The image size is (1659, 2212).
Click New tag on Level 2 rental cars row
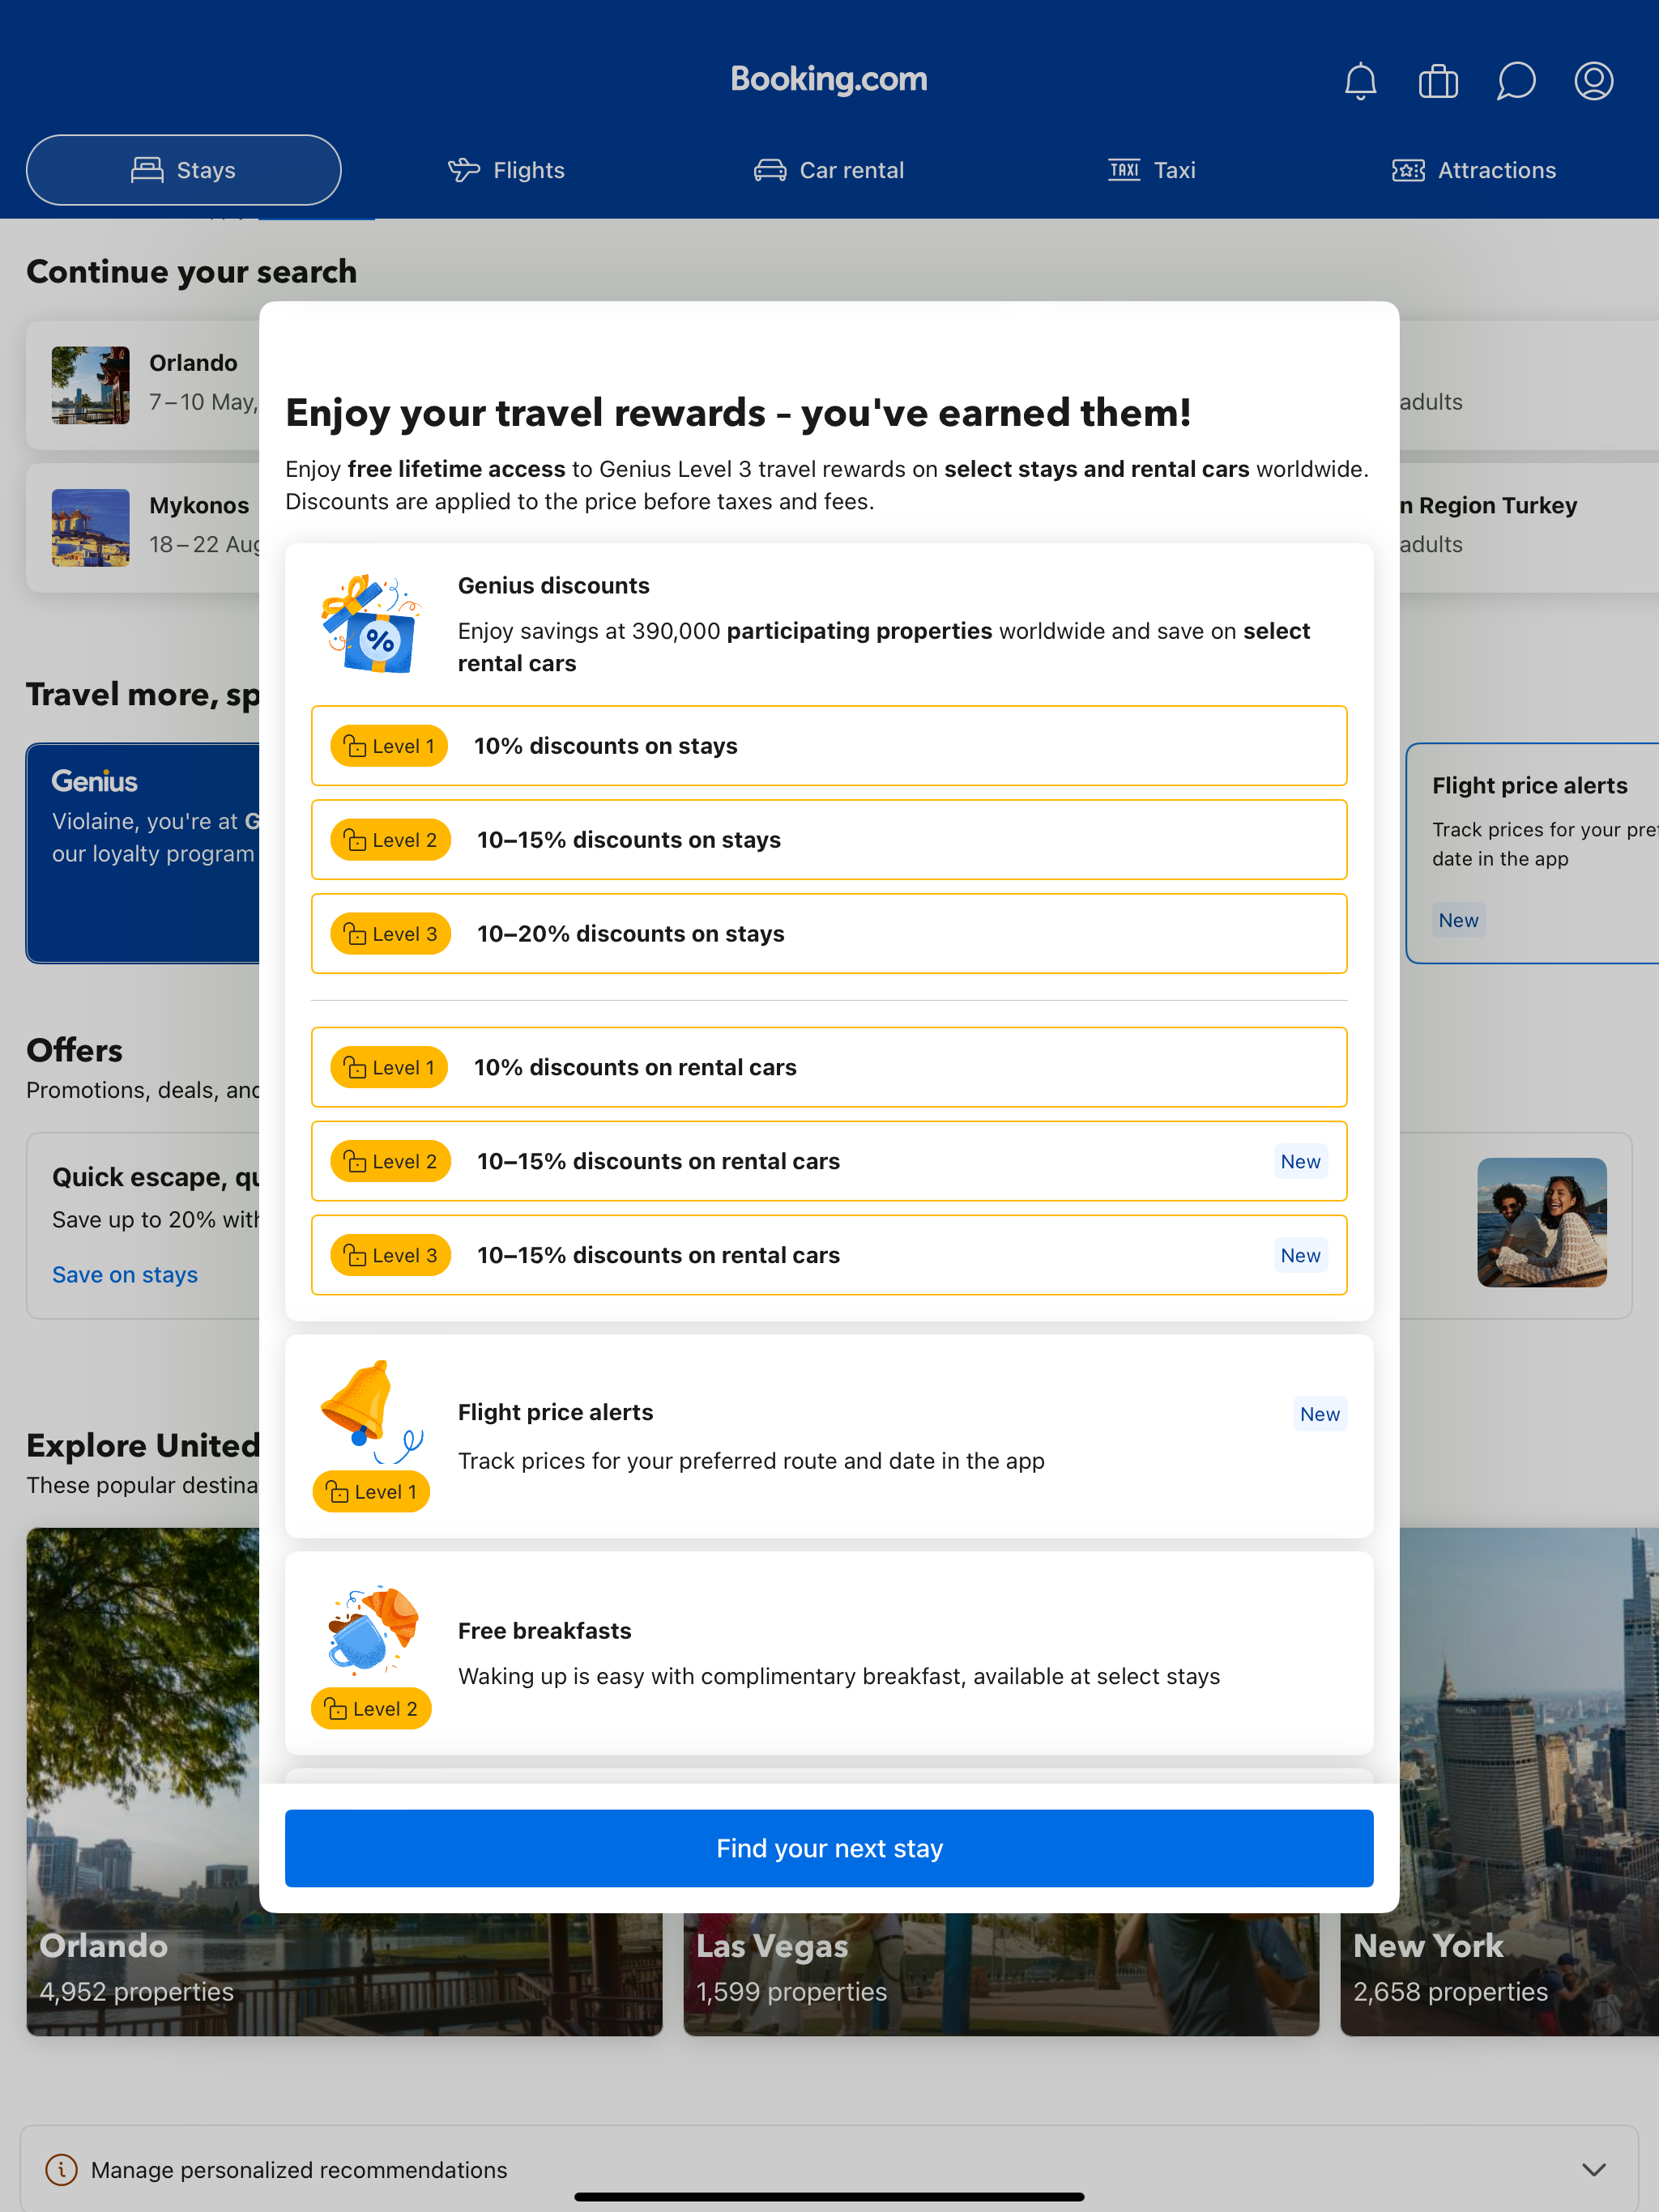click(x=1300, y=1161)
